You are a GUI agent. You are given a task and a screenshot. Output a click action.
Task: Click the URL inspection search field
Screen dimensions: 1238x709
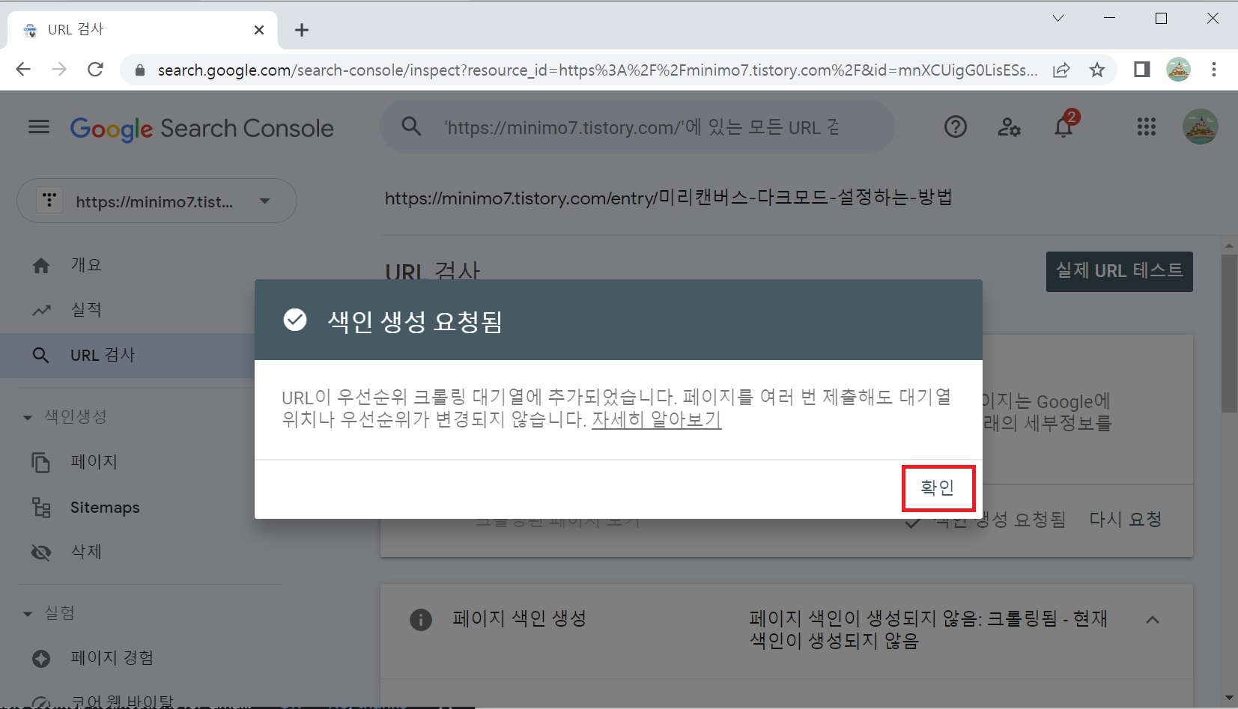click(637, 127)
